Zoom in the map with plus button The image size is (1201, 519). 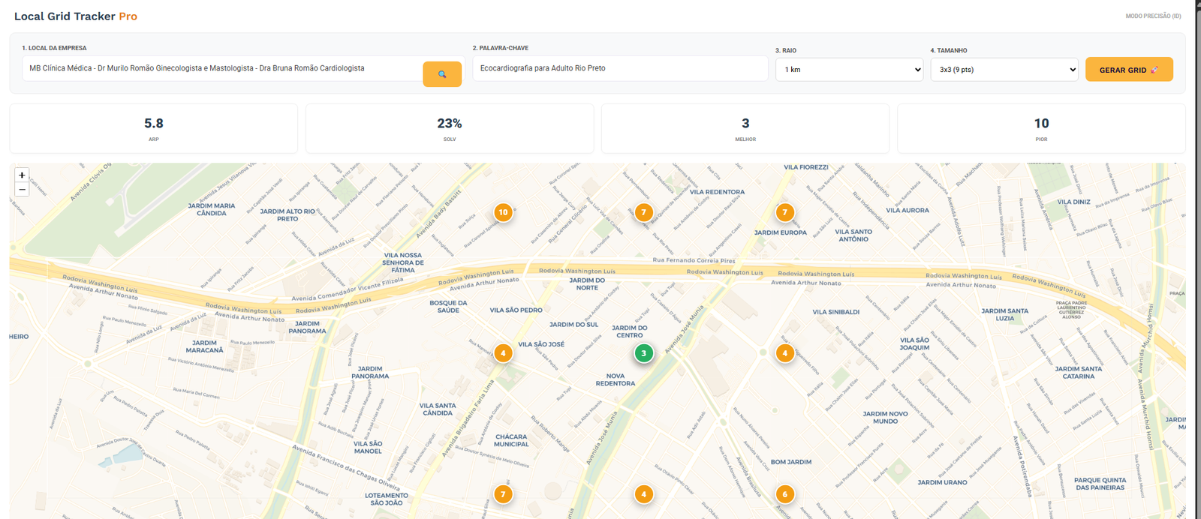click(x=22, y=175)
